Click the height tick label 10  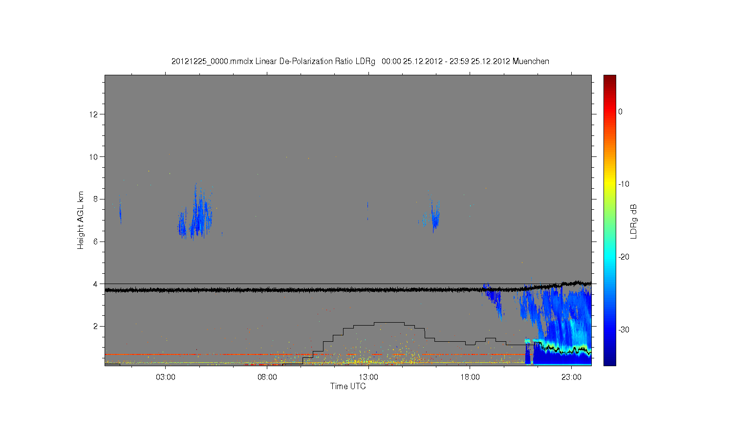pyautogui.click(x=94, y=156)
